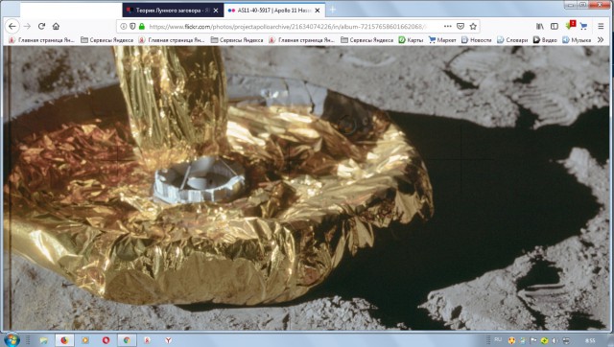
Task: Reload the current Flickr page
Action: pos(41,26)
